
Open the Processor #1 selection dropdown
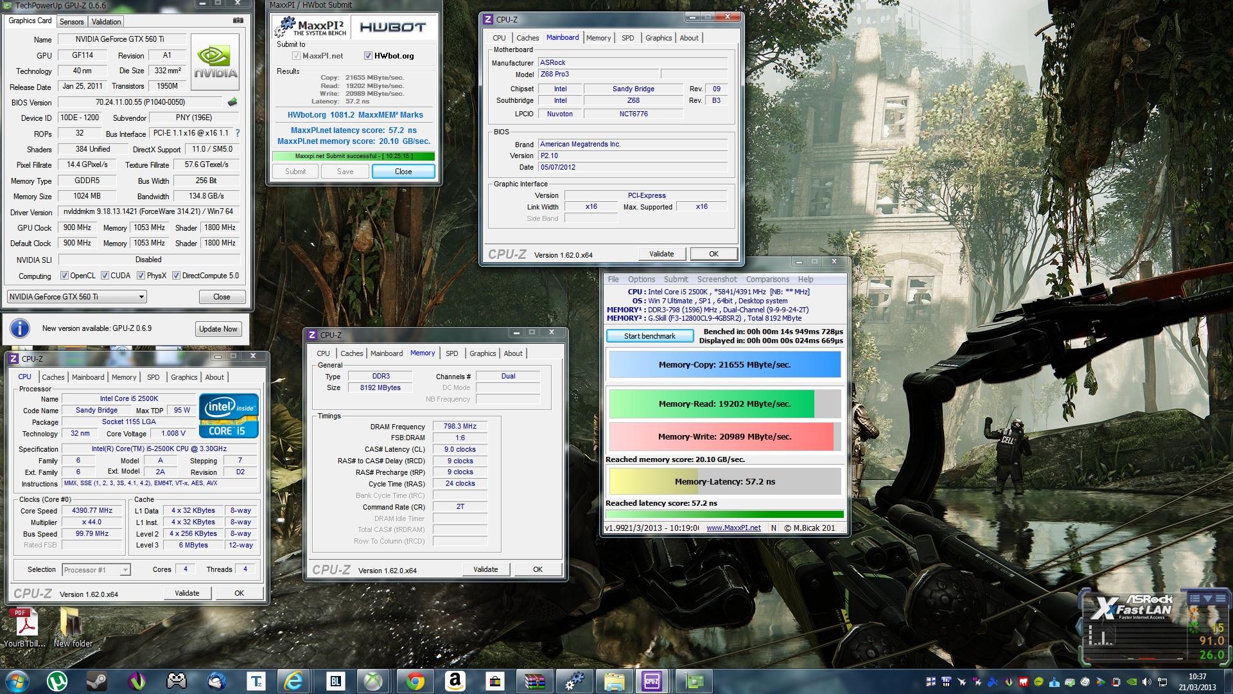96,570
